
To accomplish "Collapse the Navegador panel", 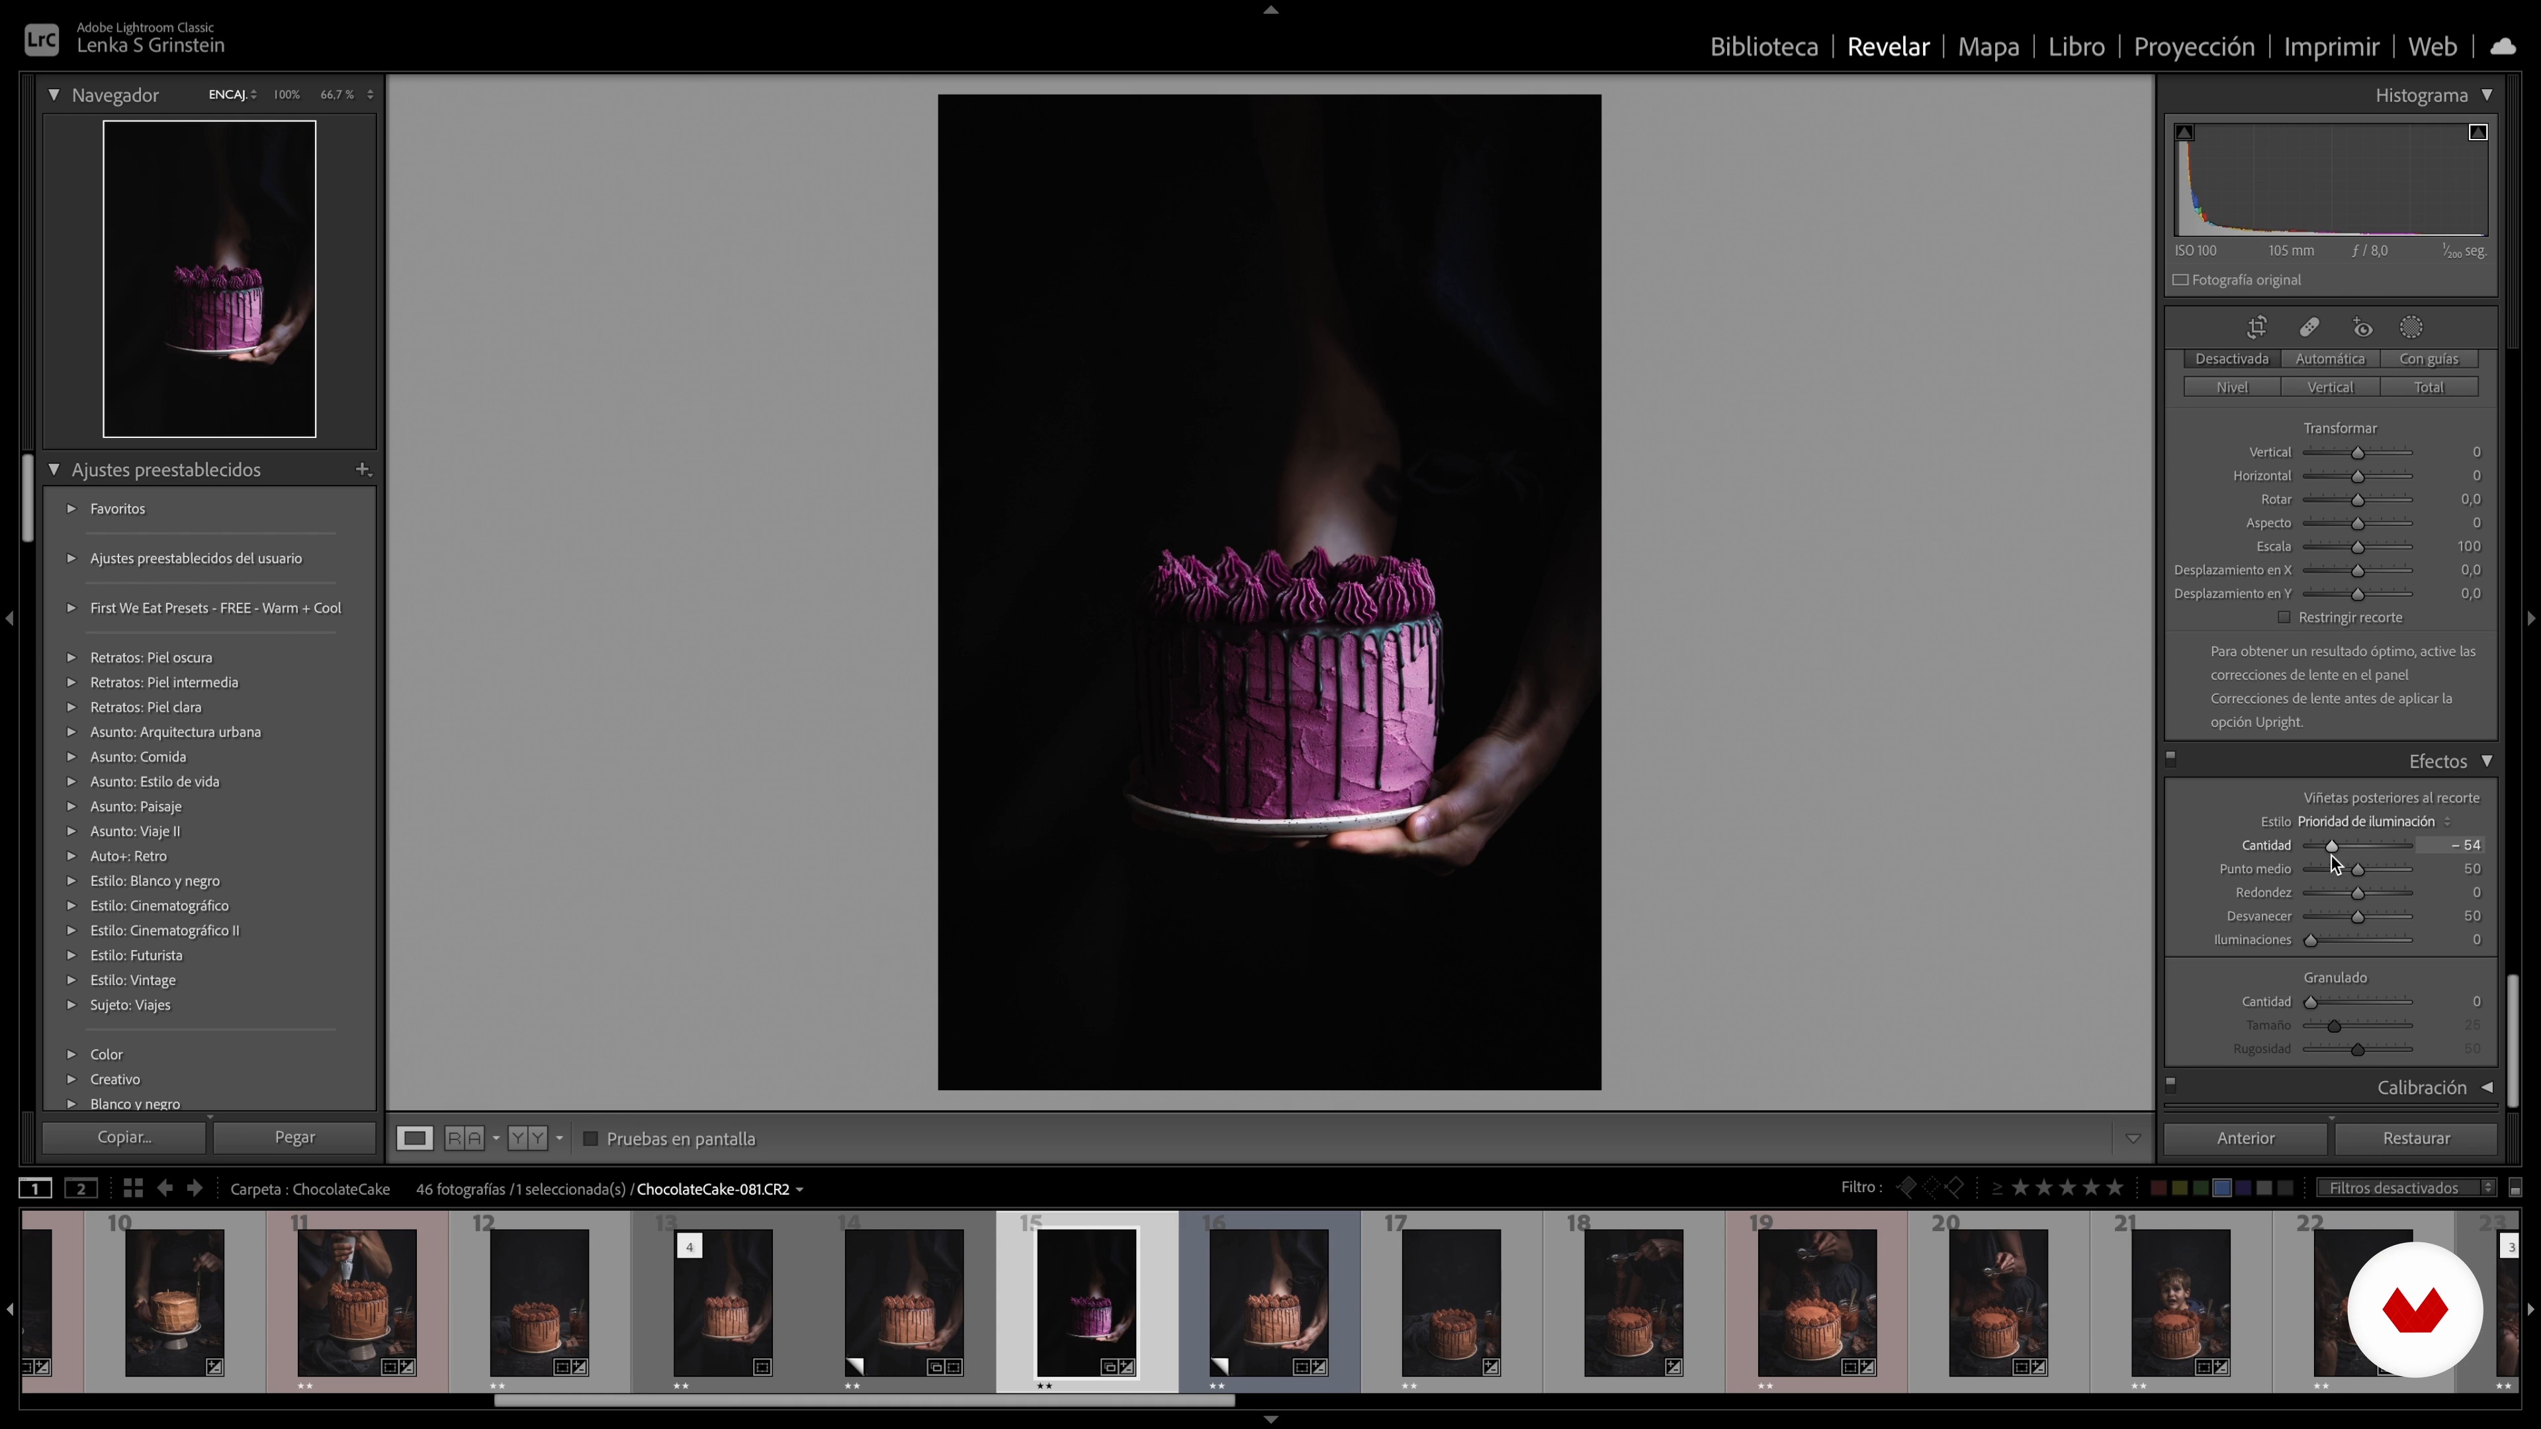I will pyautogui.click(x=54, y=95).
